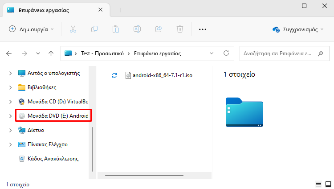Image resolution: width=334 pixels, height=189 pixels.
Task: Click the desktop icon in address bar
Action: 68,53
